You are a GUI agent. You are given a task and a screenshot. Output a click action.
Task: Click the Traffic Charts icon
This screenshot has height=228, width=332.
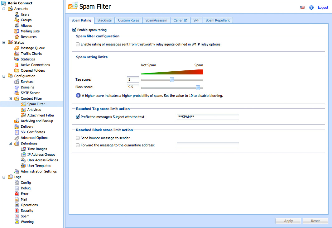tap(17, 54)
